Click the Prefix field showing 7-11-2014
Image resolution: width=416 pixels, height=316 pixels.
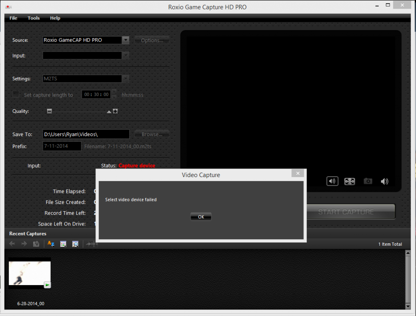click(x=62, y=146)
